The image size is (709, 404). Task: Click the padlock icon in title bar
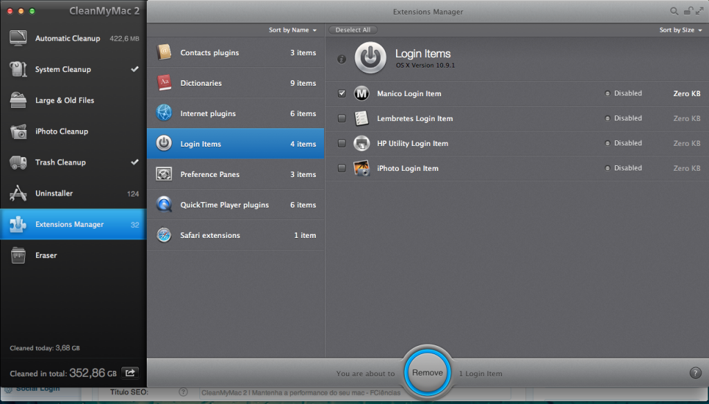688,11
